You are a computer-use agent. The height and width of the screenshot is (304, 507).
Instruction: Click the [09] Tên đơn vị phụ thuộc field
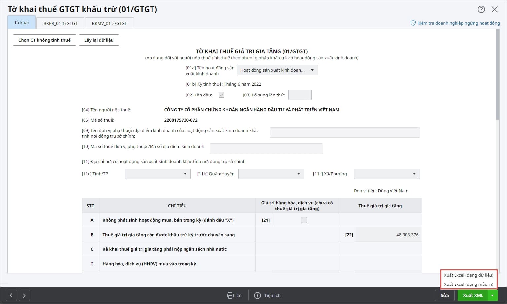(x=345, y=133)
